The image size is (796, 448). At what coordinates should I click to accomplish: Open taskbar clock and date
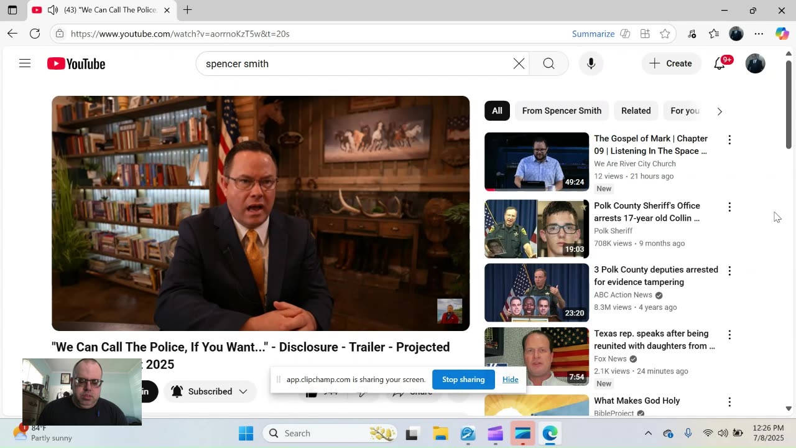[767, 433]
